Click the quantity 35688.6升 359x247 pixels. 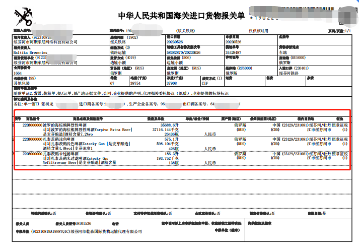pos(169,125)
